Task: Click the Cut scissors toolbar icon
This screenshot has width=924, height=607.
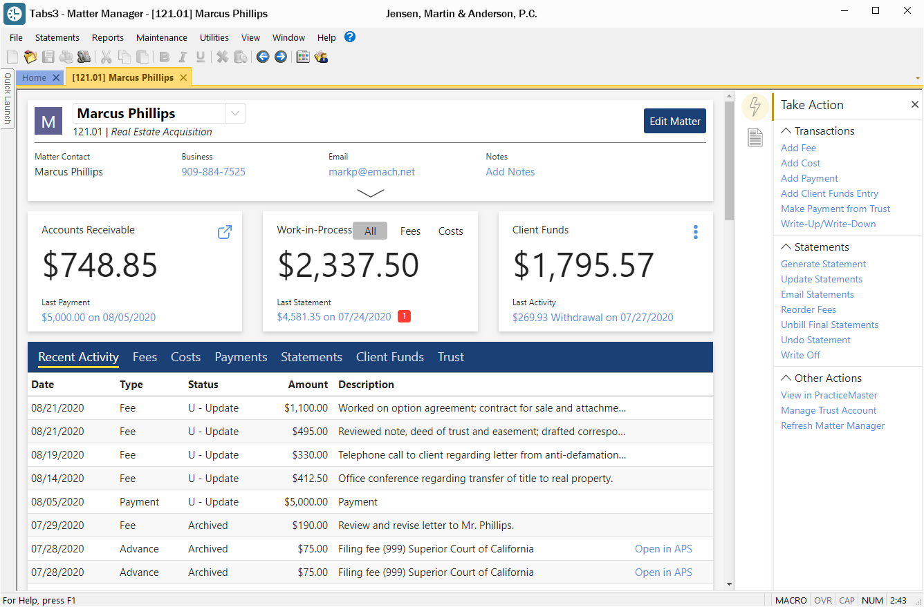Action: point(106,57)
